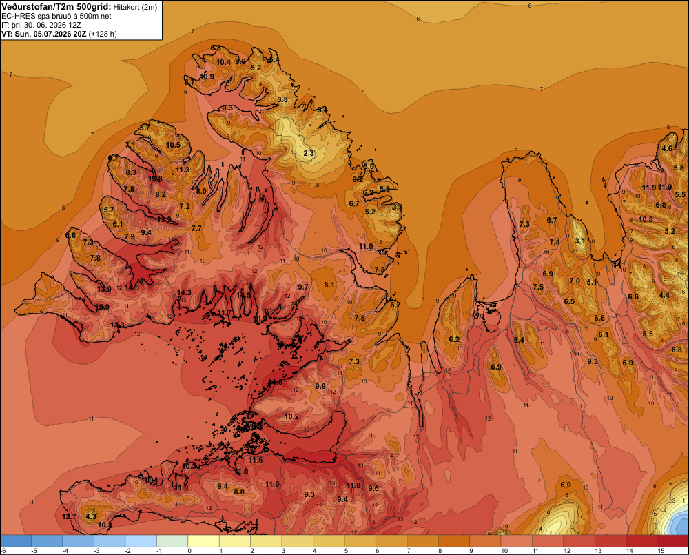Viewport: 689px width, 555px height.
Task: Click the temperature value 9.2
Action: point(358,179)
